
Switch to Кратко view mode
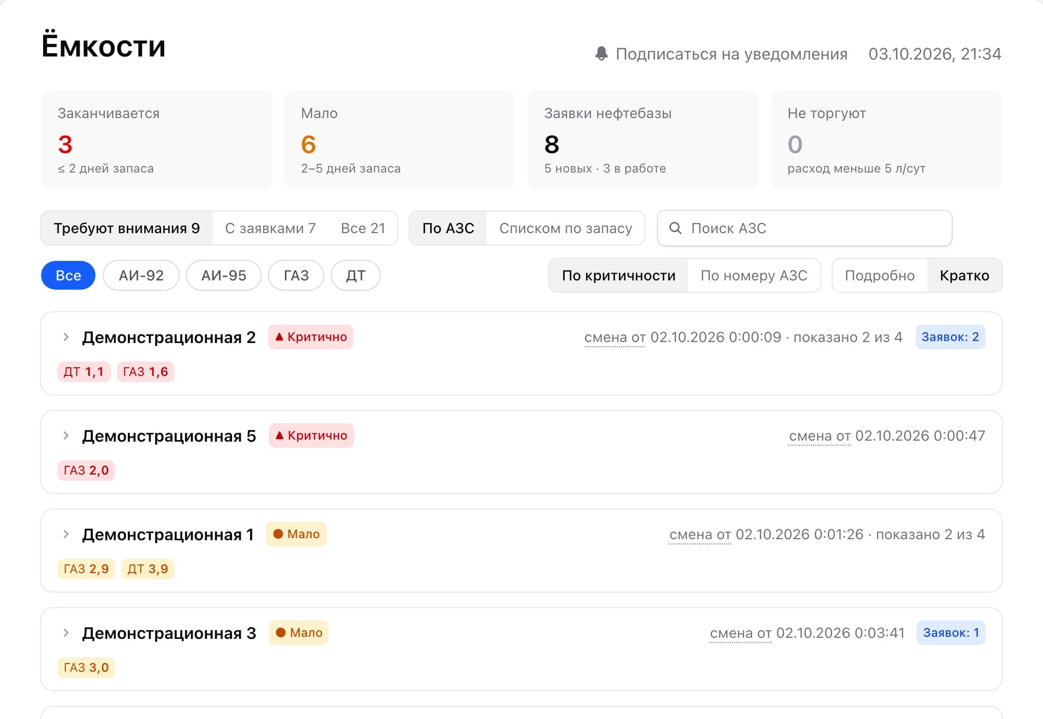click(x=964, y=275)
